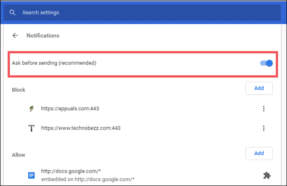The height and width of the screenshot is (186, 287).
Task: Click the Ask before sending (recommended) label
Action: click(x=54, y=63)
